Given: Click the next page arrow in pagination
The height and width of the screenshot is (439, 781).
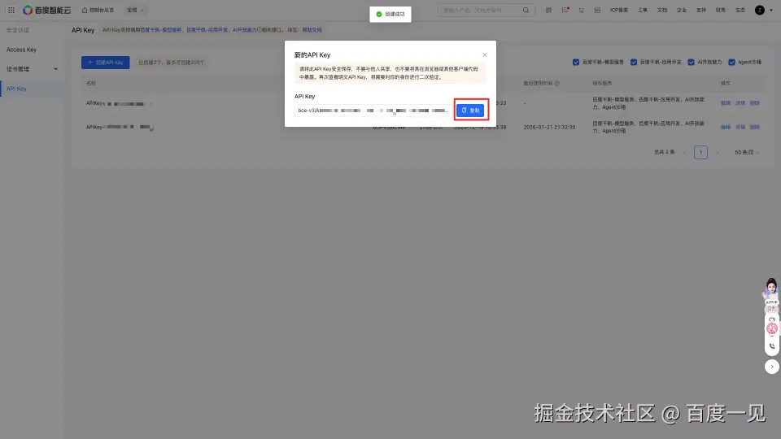Looking at the screenshot, I should pos(718,152).
